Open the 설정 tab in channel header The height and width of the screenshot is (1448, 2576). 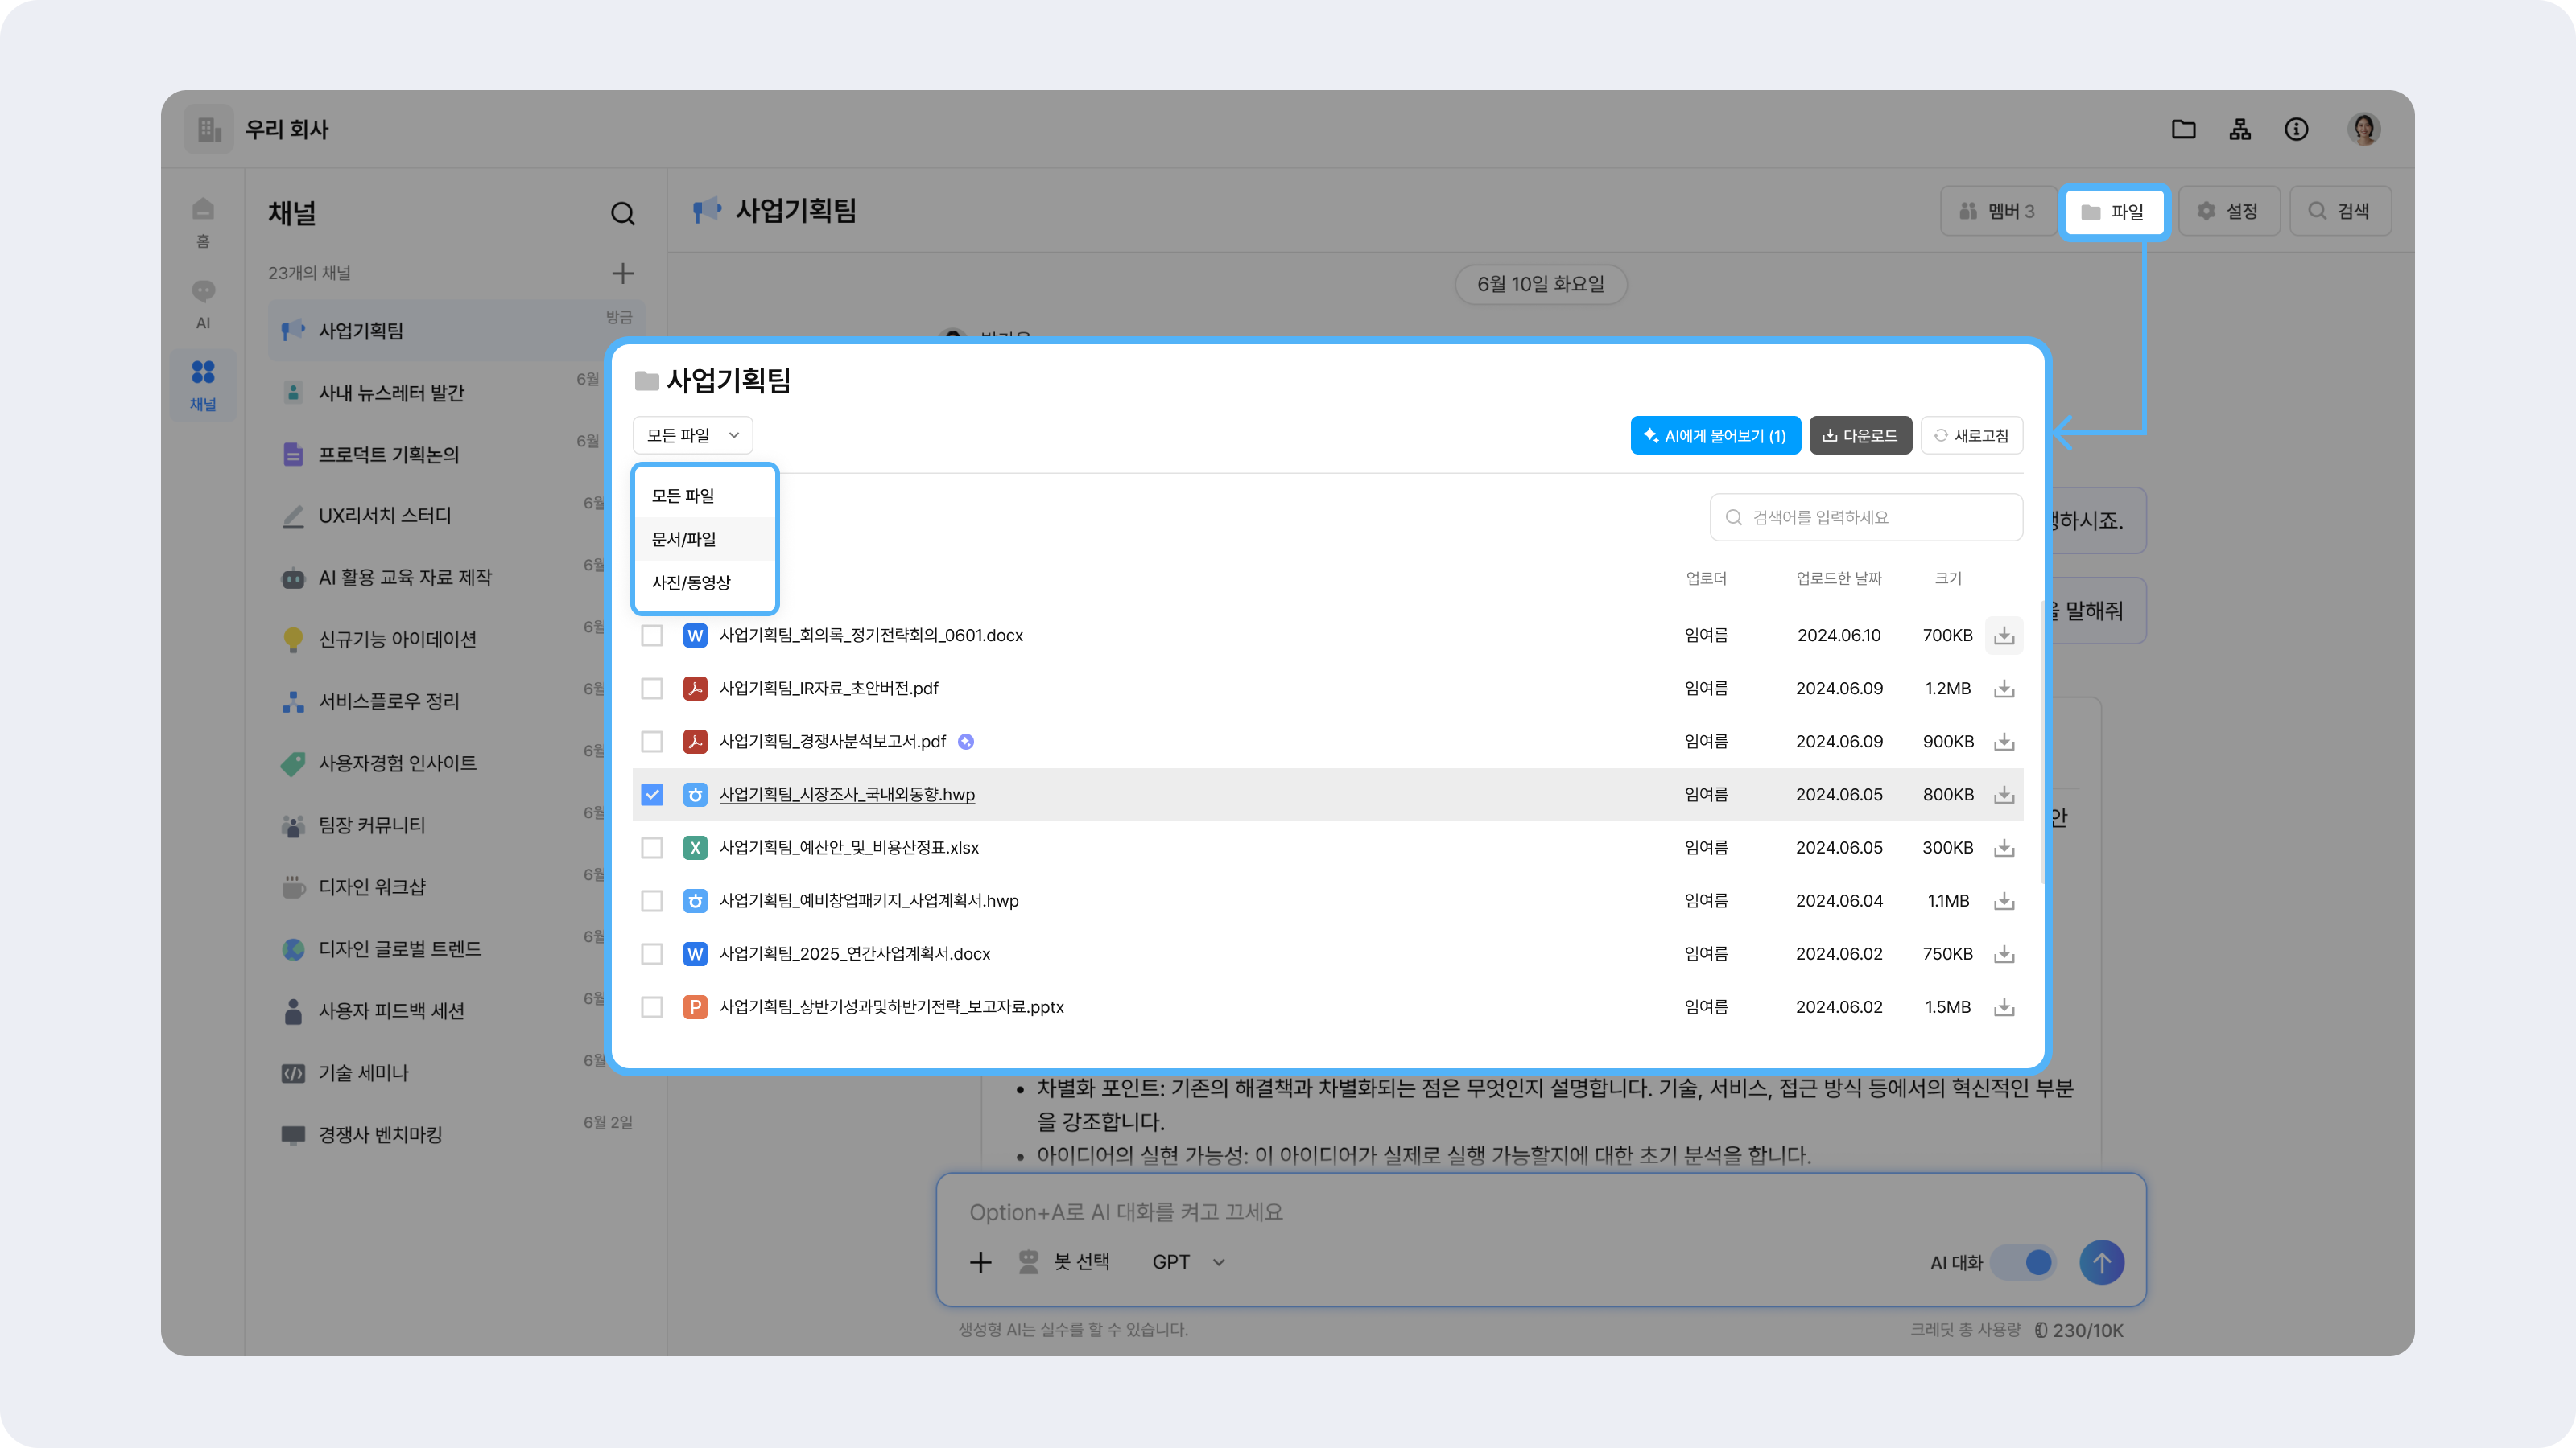pyautogui.click(x=2228, y=211)
